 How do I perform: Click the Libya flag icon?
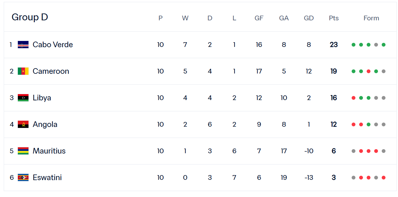tap(23, 98)
